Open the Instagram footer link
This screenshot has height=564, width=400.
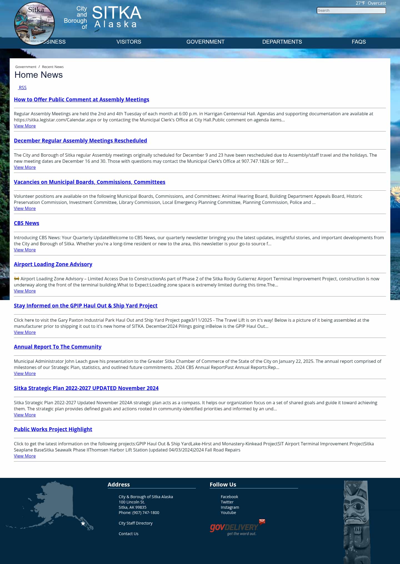(x=230, y=507)
